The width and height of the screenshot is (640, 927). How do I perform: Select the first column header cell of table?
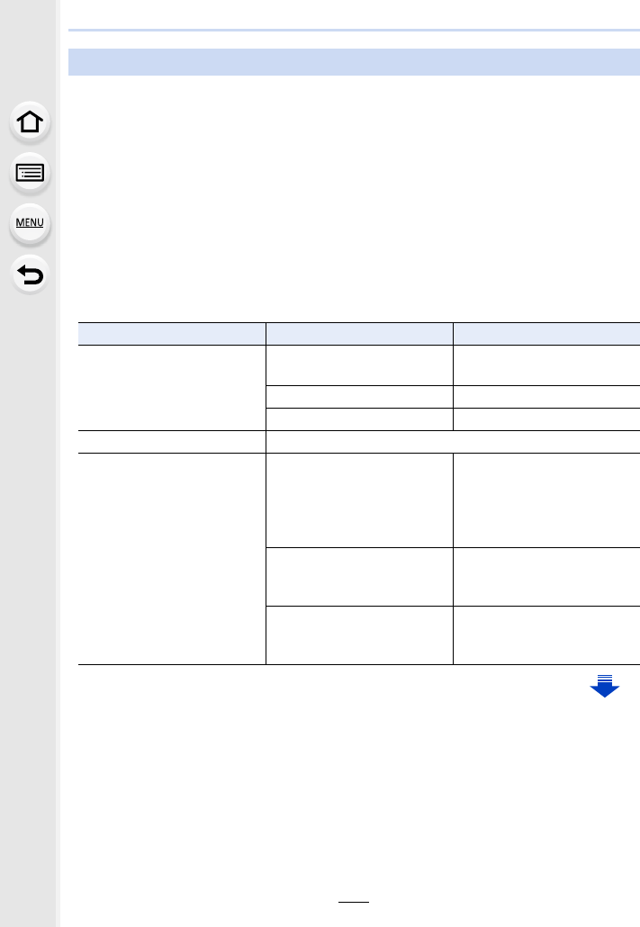coord(172,334)
